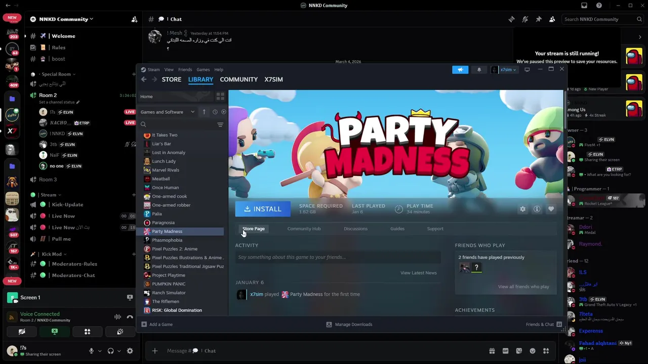The height and width of the screenshot is (364, 648).
Task: Expand Games and Software dropdown
Action: click(x=168, y=112)
